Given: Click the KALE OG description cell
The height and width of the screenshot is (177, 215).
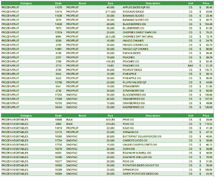Looking at the screenshot, I should tap(128, 128).
